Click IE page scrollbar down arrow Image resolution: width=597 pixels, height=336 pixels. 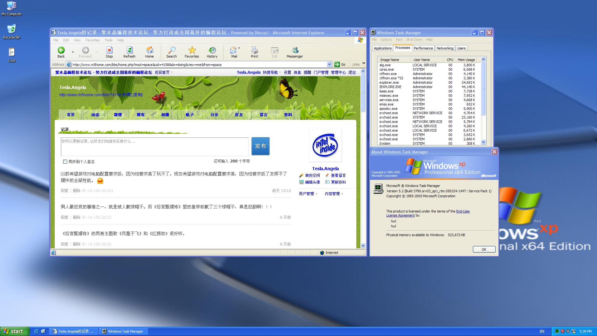pyautogui.click(x=363, y=245)
